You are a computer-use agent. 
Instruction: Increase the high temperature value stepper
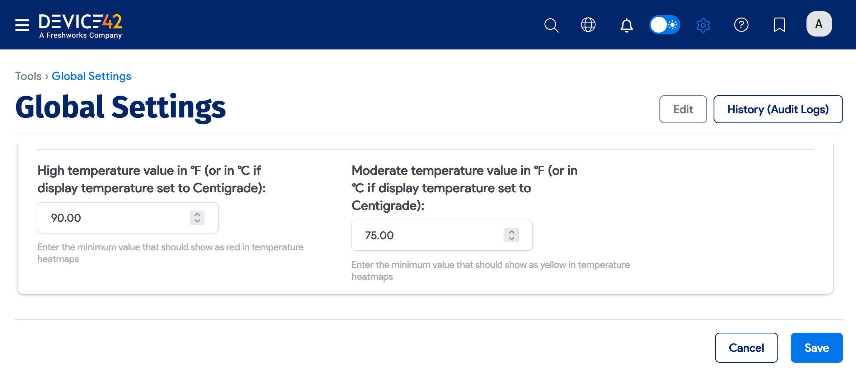click(197, 214)
